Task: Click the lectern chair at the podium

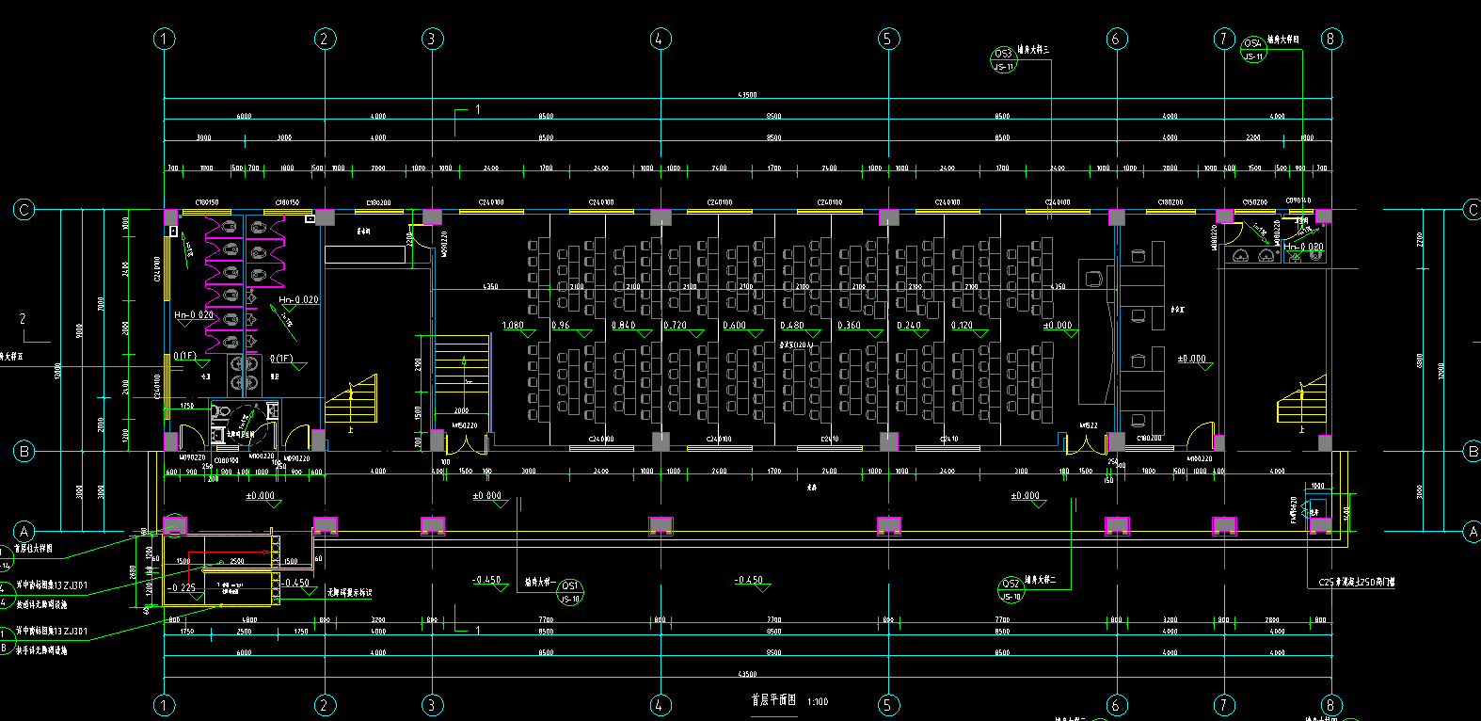Action: 1093,279
